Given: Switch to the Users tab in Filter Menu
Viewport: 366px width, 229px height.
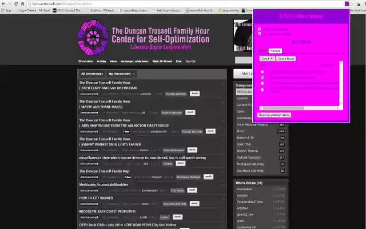Looking at the screenshot, I should 262,51.
